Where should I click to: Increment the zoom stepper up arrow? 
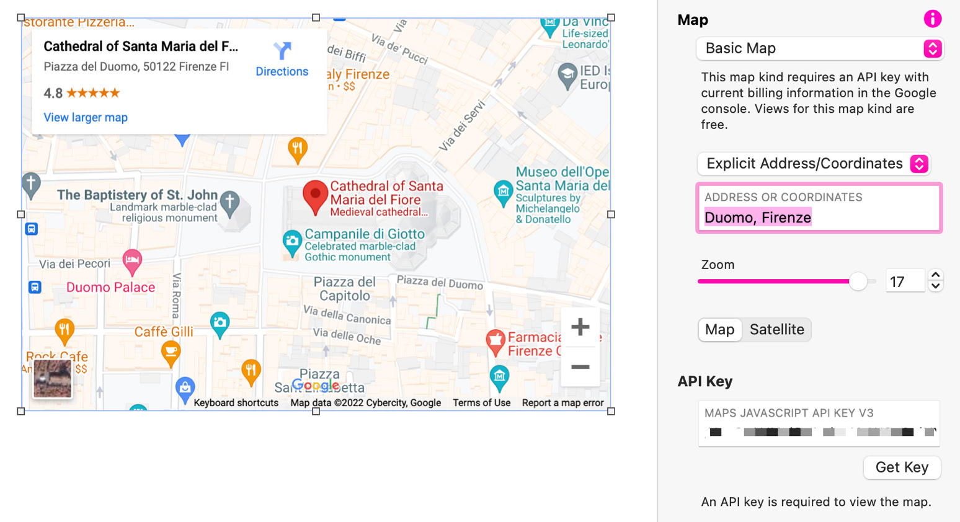[935, 275]
